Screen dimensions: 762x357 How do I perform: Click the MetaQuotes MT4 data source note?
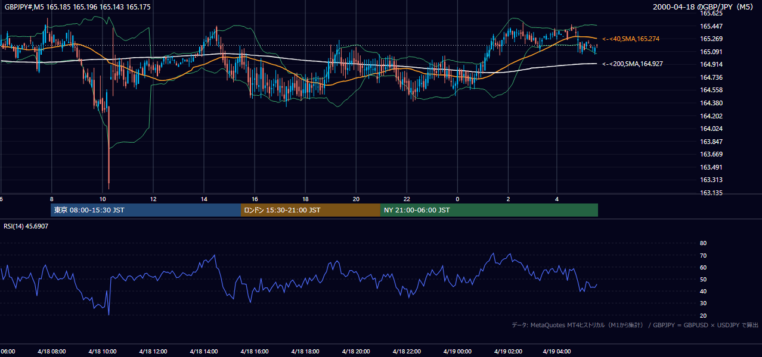635,325
